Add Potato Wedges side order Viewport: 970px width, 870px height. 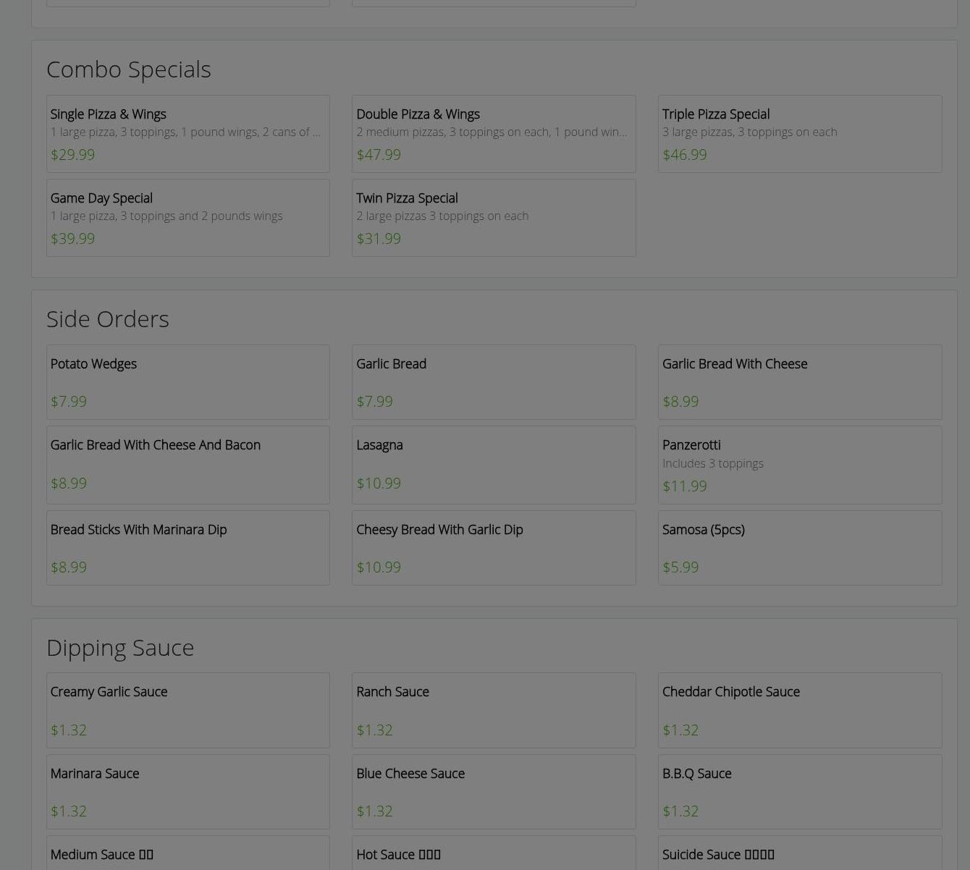(x=187, y=382)
